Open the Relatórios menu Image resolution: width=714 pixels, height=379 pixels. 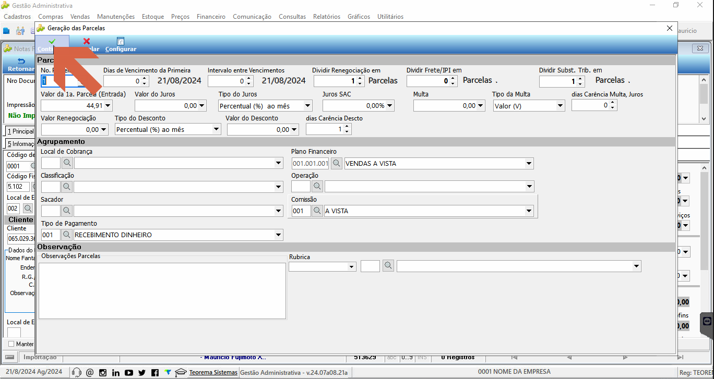[x=327, y=16]
